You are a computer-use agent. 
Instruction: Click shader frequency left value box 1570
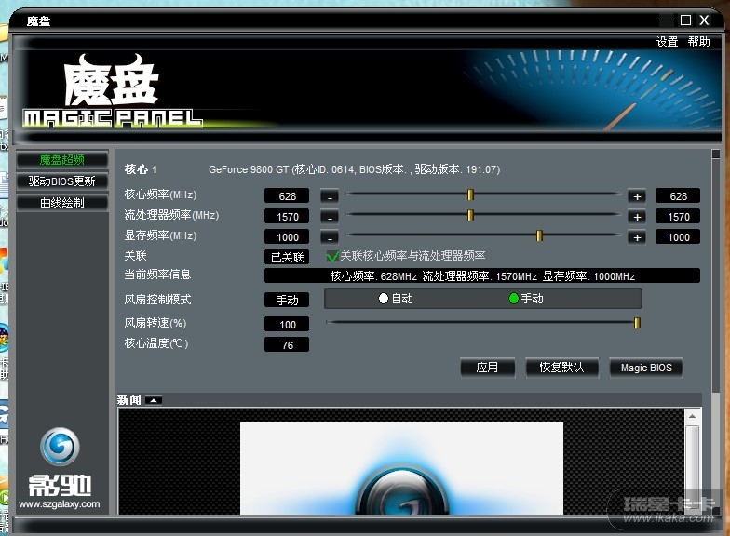click(287, 217)
